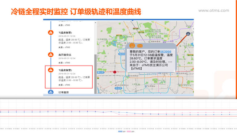The height and width of the screenshot is (133, 237).
Task: Click warning icon of 12:36 temperature alarm
Action: 50,32
